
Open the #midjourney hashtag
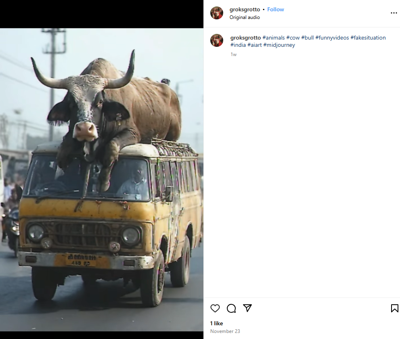(279, 45)
